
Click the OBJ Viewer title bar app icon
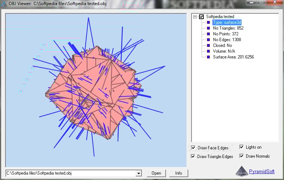4,3
